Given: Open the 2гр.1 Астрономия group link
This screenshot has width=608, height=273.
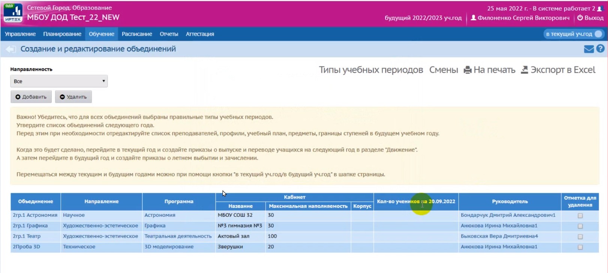Looking at the screenshot, I should 35,215.
